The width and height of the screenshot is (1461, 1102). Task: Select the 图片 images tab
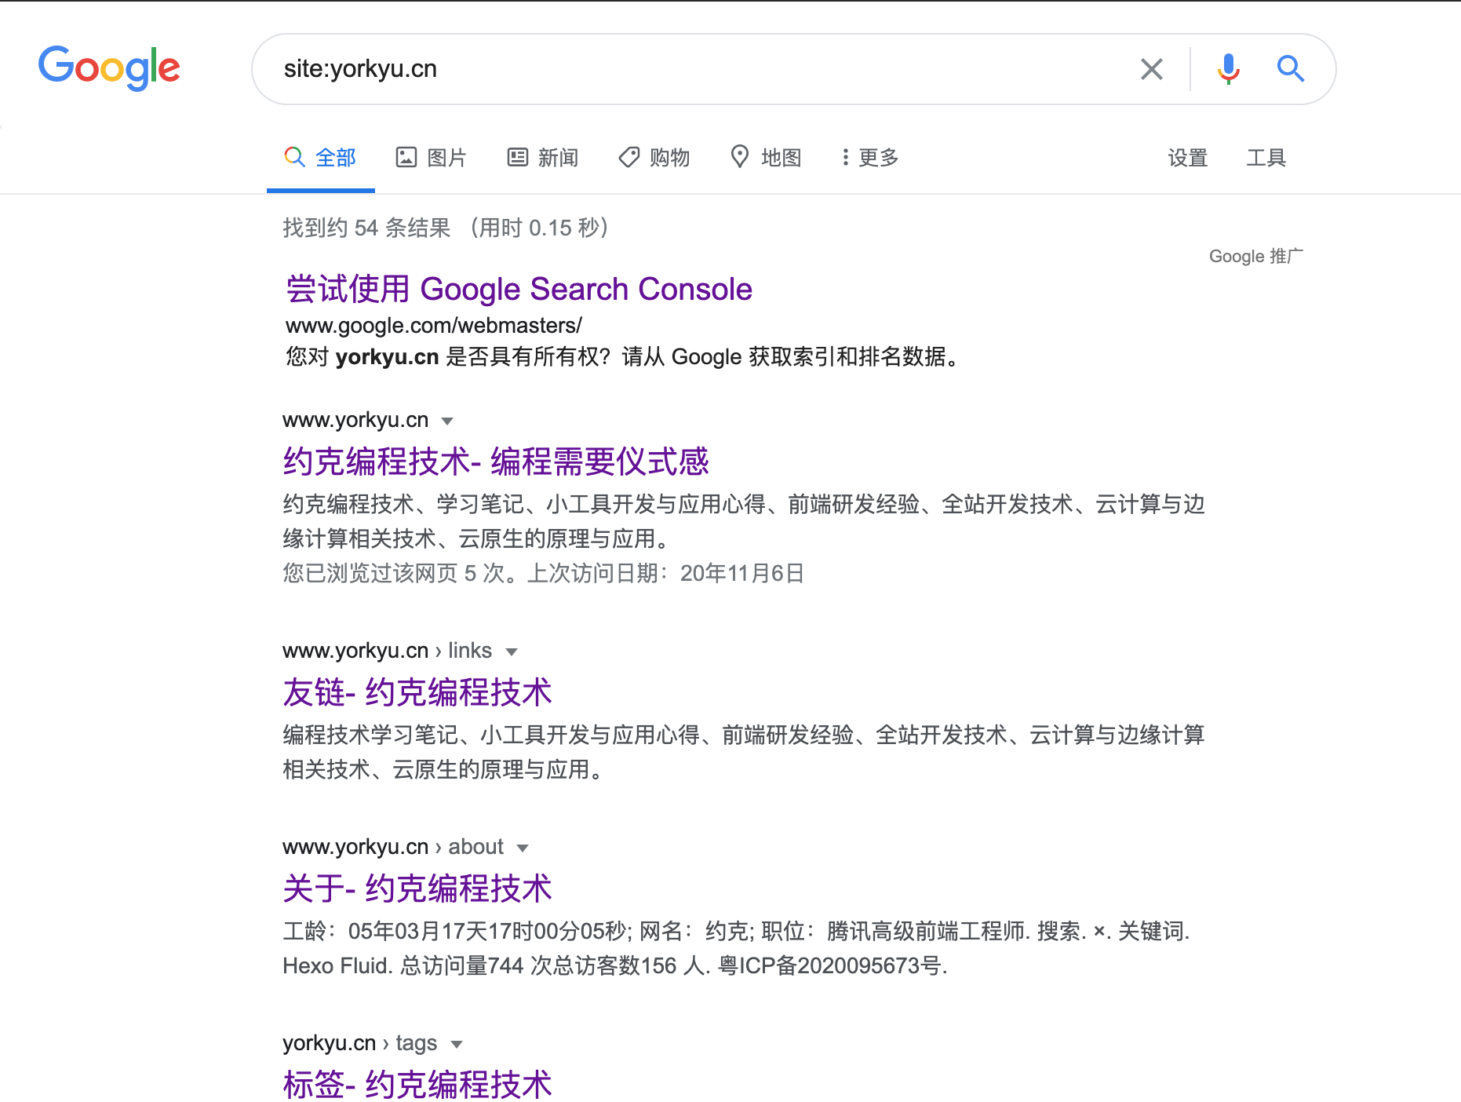point(431,158)
